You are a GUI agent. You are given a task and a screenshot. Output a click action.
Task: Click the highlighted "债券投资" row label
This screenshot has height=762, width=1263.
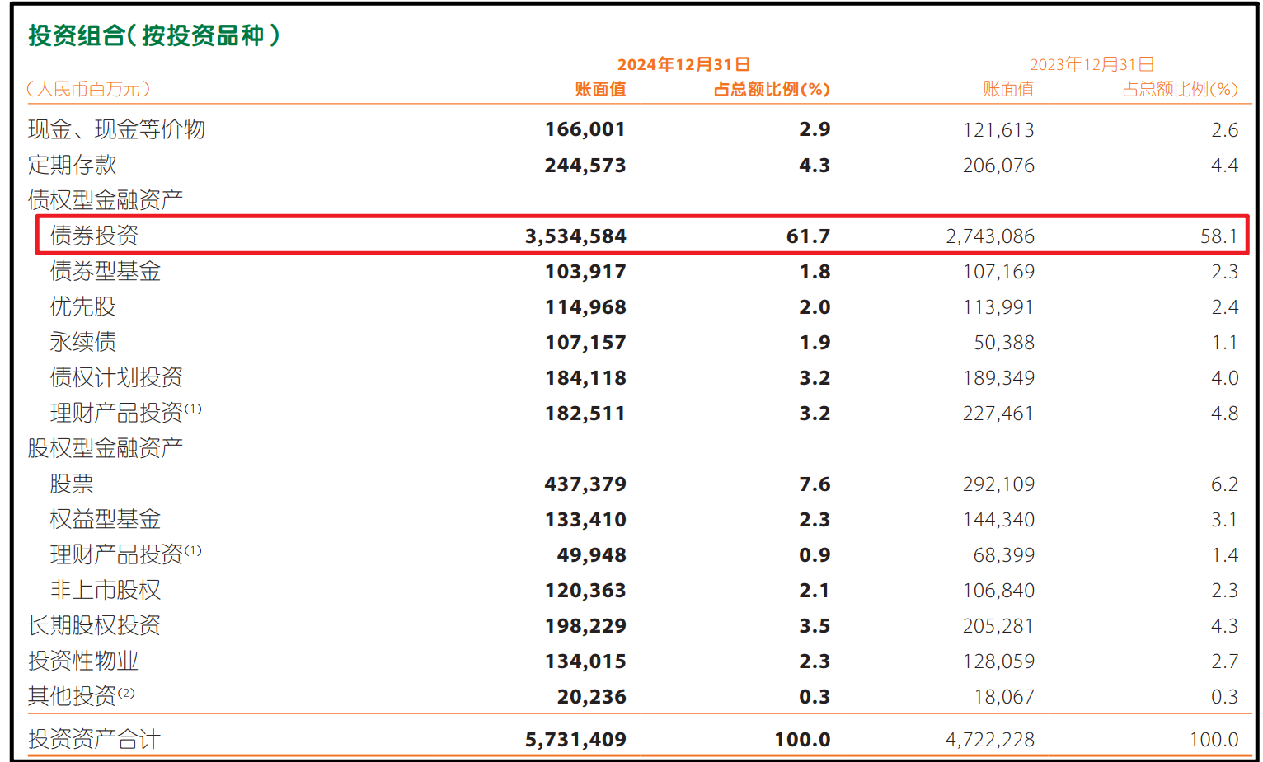pyautogui.click(x=94, y=236)
